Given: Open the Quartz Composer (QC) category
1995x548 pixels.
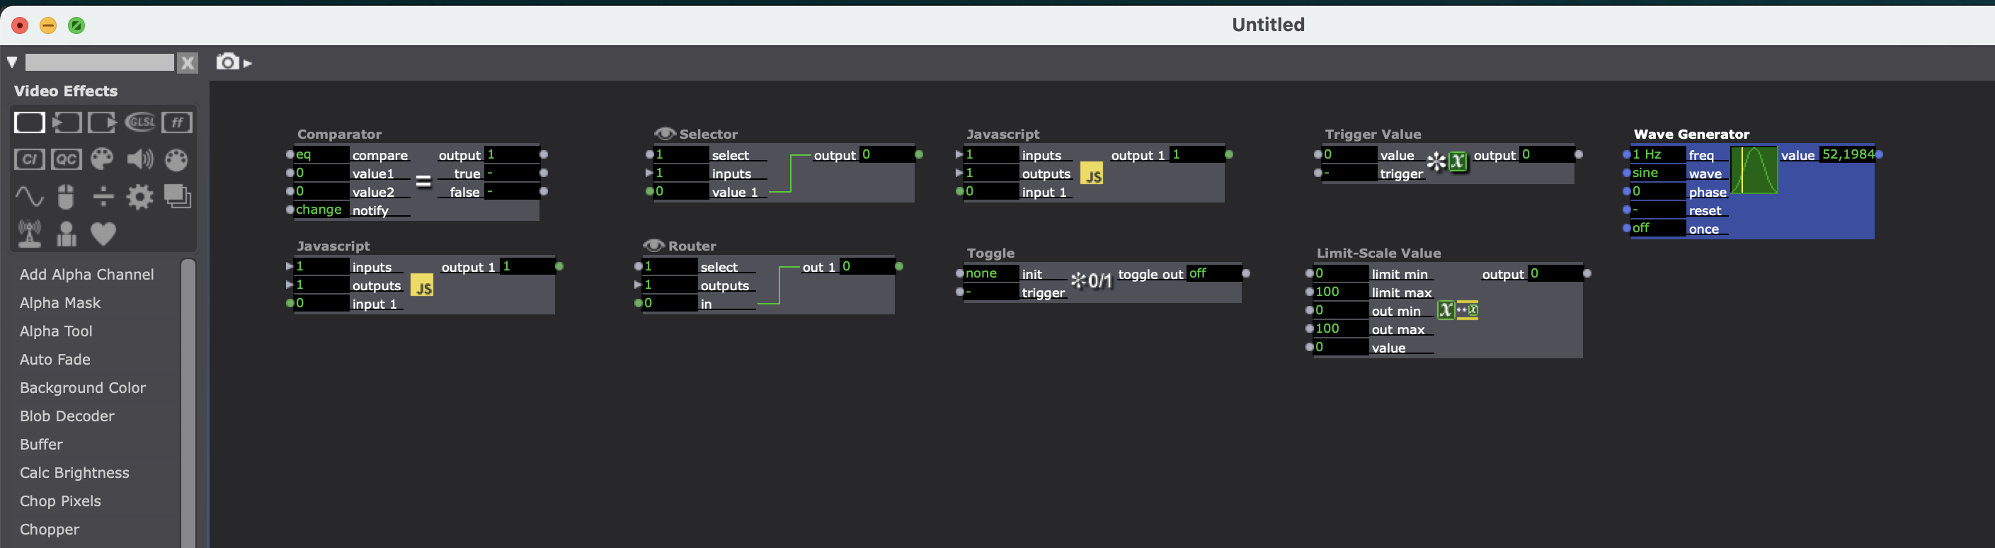Looking at the screenshot, I should click(x=66, y=159).
